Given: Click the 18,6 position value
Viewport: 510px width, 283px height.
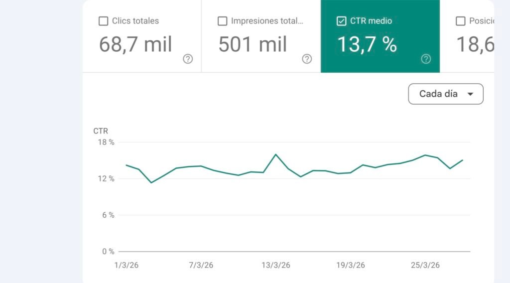Looking at the screenshot, I should pos(475,44).
